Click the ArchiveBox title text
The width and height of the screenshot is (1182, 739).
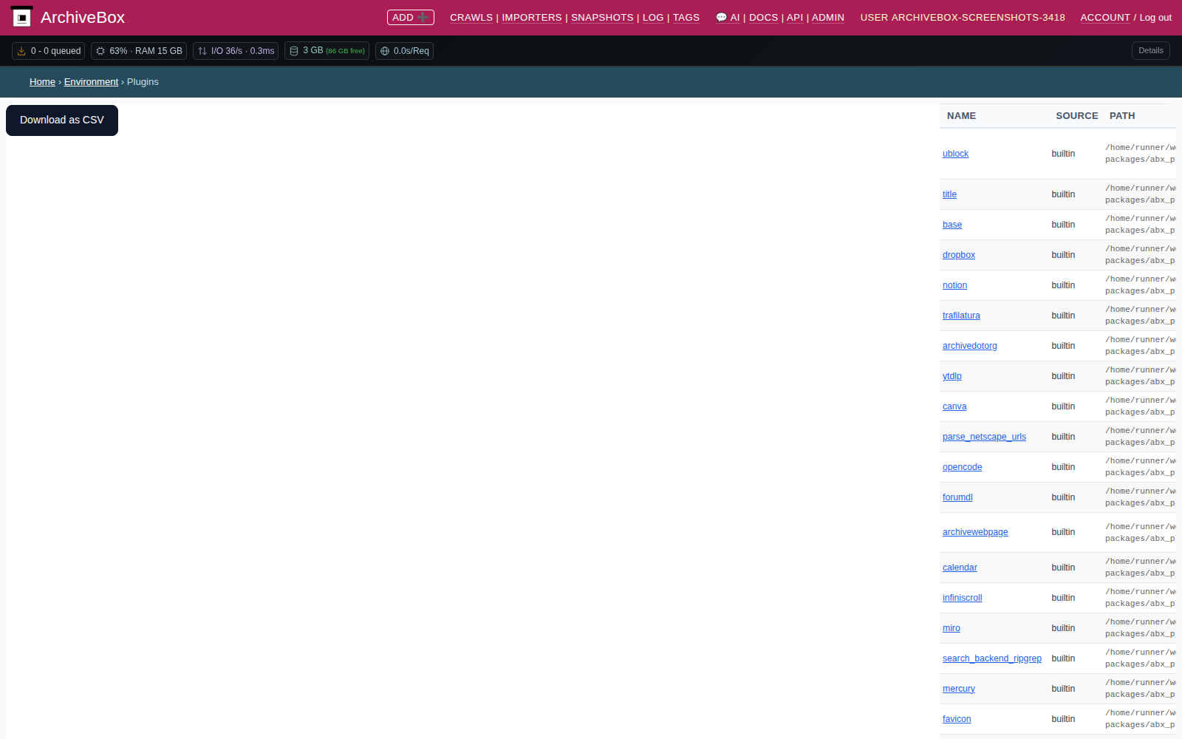(x=83, y=17)
